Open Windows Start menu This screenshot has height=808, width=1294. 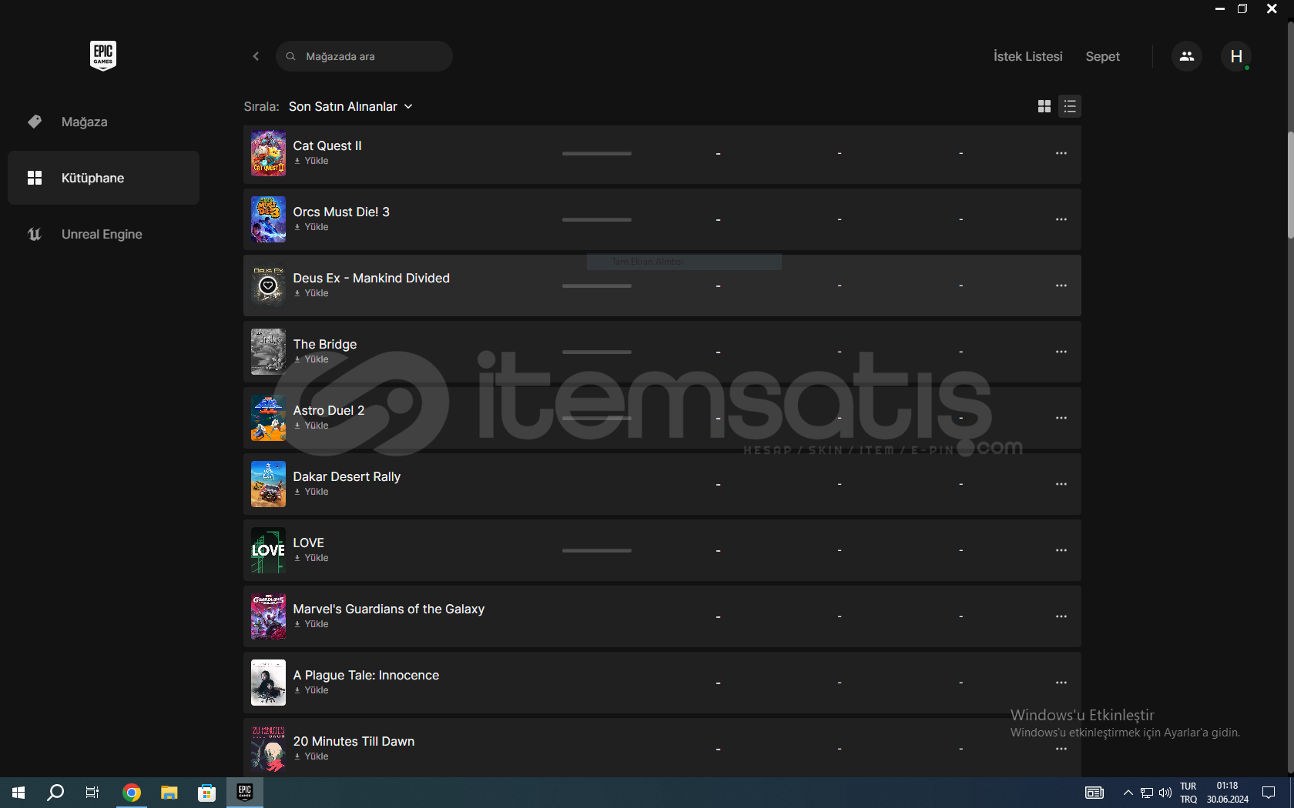click(x=18, y=793)
